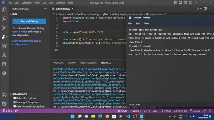Enable User Uncaught Exceptions breakpoint
Viewport: 214px width, 120px height.
[15, 106]
